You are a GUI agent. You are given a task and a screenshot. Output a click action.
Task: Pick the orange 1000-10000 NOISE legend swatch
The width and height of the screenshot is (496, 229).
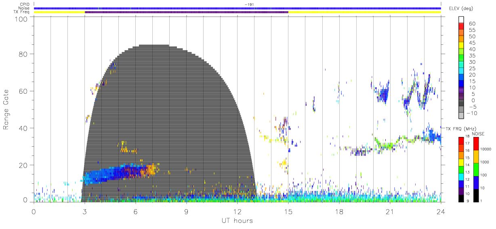coord(475,157)
